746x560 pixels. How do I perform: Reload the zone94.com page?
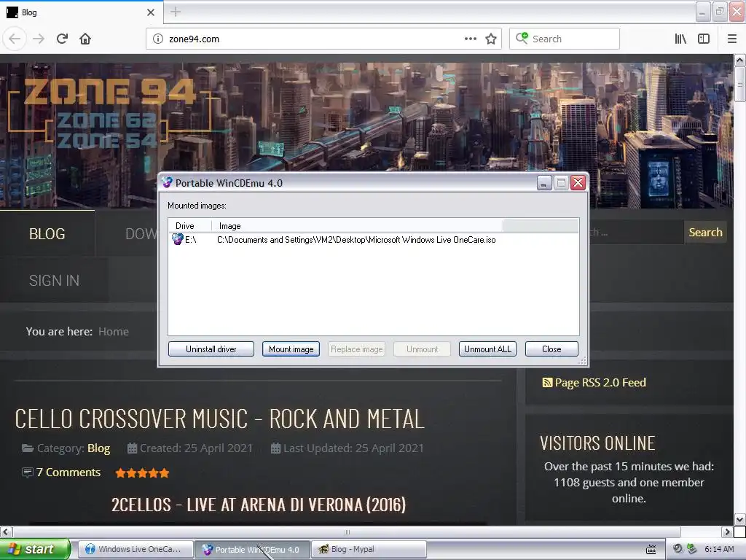click(62, 39)
